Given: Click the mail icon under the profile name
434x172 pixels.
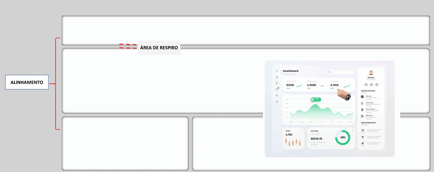Looking at the screenshot, I should [372, 85].
